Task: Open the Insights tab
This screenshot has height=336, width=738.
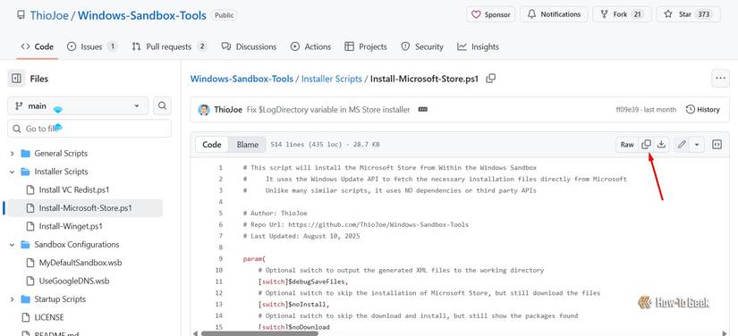Action: pos(478,46)
